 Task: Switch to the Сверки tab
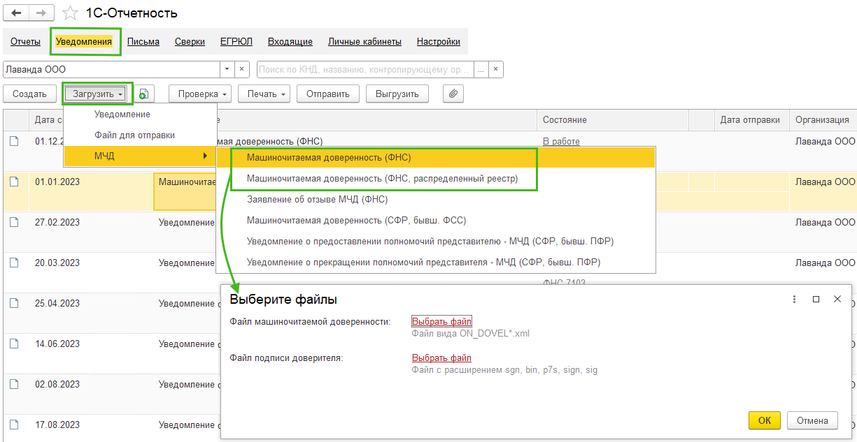click(190, 42)
